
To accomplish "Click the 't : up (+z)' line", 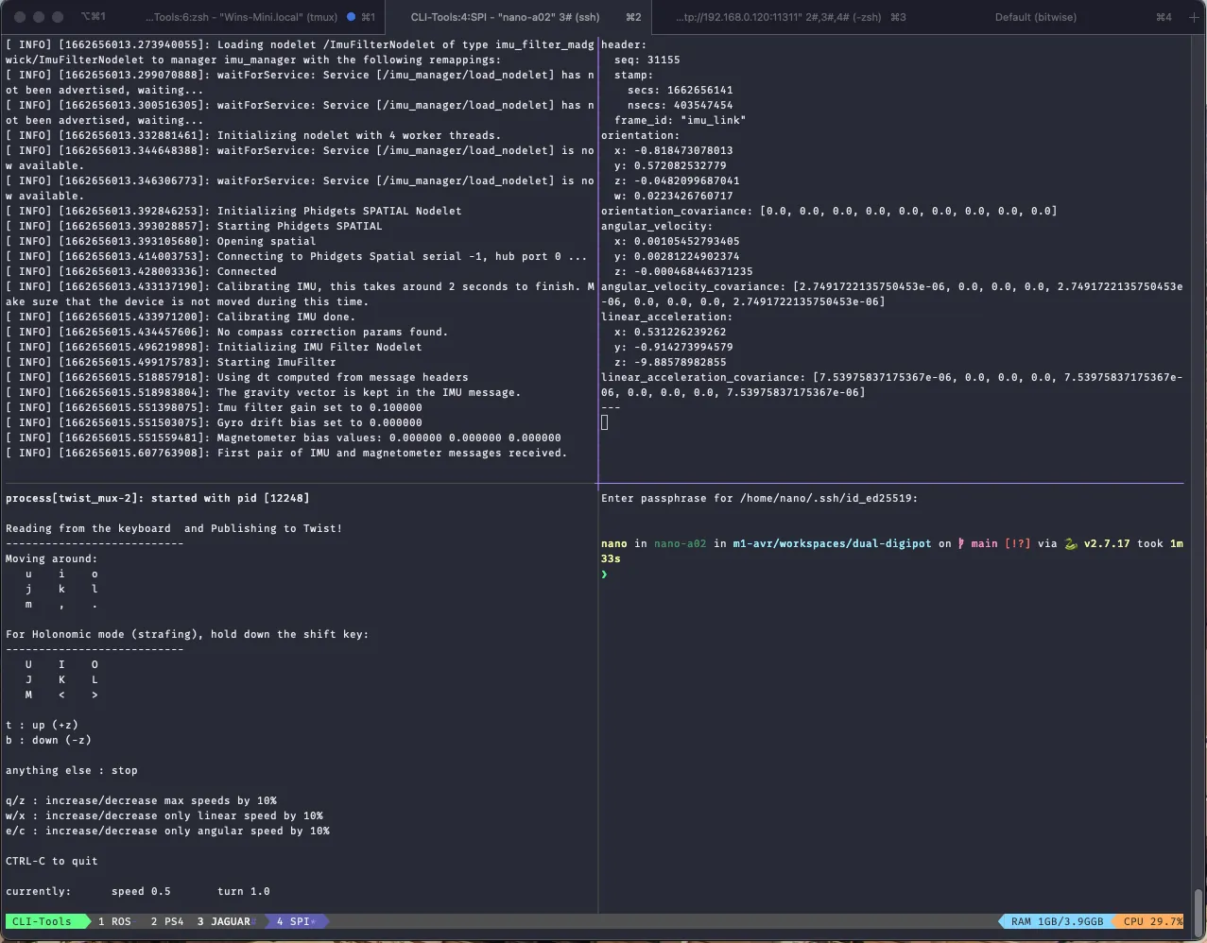I will (x=42, y=725).
